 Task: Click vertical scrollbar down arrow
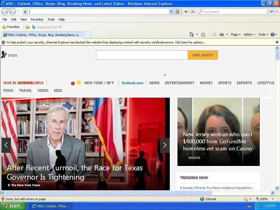point(277,188)
